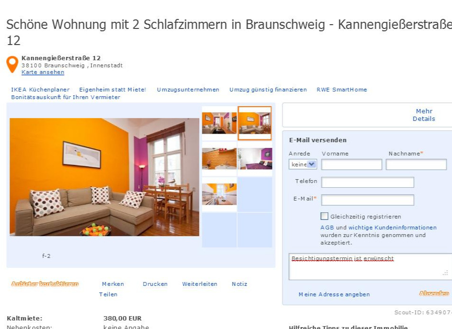
Task: Select the first living room thumbnail
Action: (x=219, y=123)
